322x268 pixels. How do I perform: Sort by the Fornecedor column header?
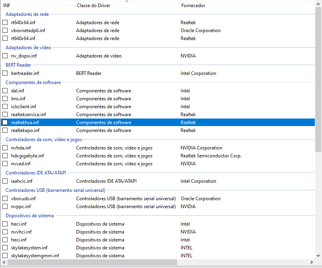pyautogui.click(x=246, y=6)
